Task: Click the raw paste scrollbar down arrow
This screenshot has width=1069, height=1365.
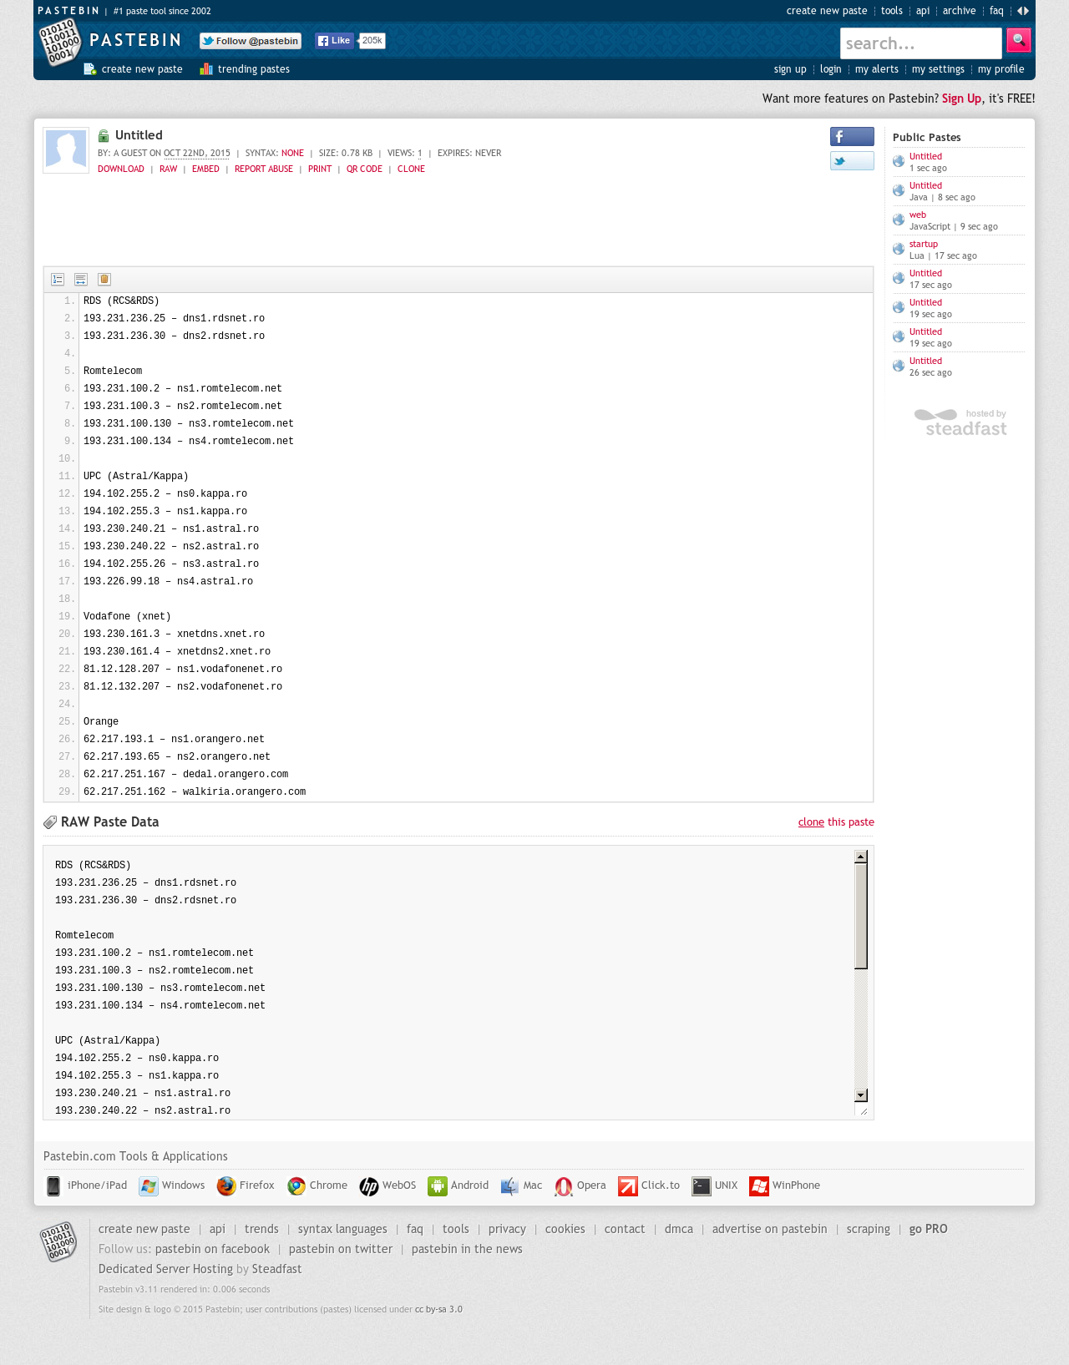Action: (861, 1095)
